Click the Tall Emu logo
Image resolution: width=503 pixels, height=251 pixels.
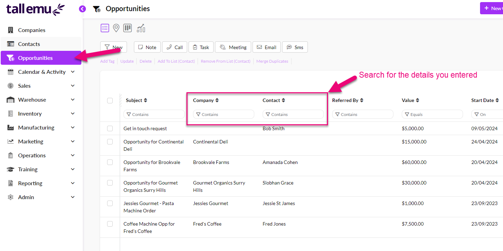35,9
